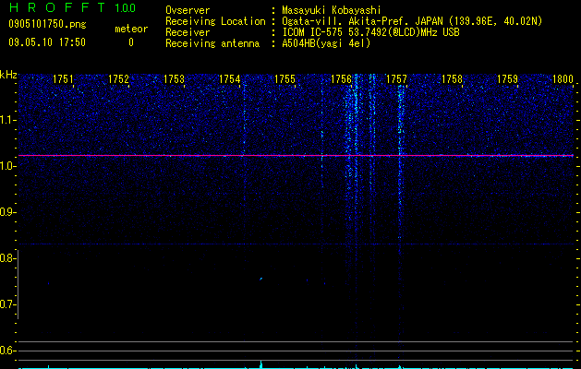Click the observer name Masayuki Kobayashi
Screen dimensions: 581x369
coord(332,10)
